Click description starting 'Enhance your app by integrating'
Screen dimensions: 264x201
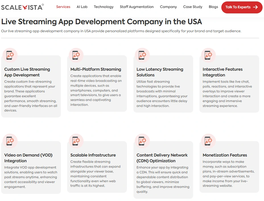pyautogui.click(x=163, y=179)
